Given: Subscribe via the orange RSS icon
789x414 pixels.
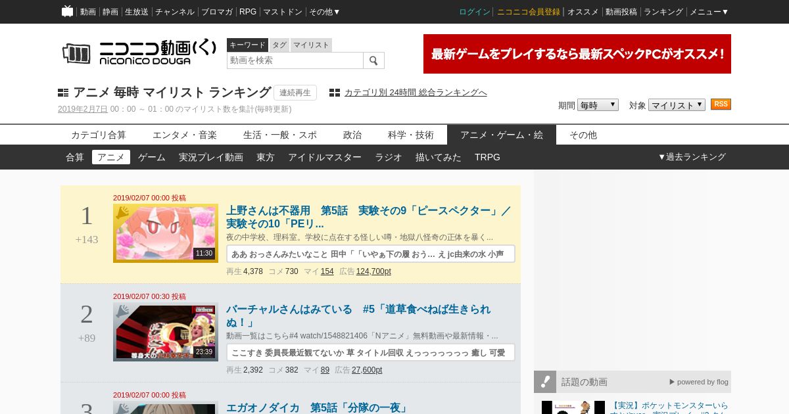Looking at the screenshot, I should tap(721, 104).
